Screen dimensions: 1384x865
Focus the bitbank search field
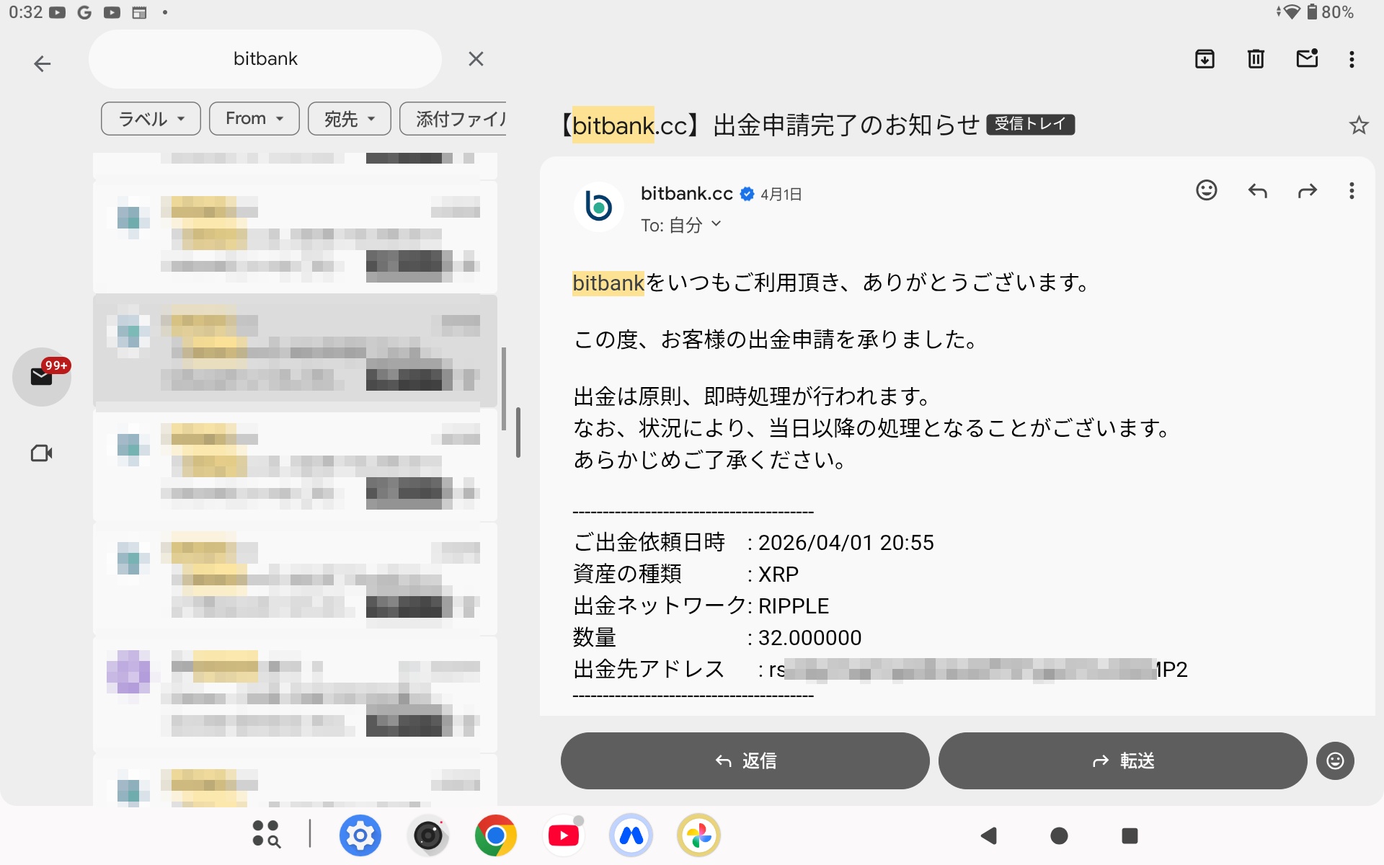point(265,59)
